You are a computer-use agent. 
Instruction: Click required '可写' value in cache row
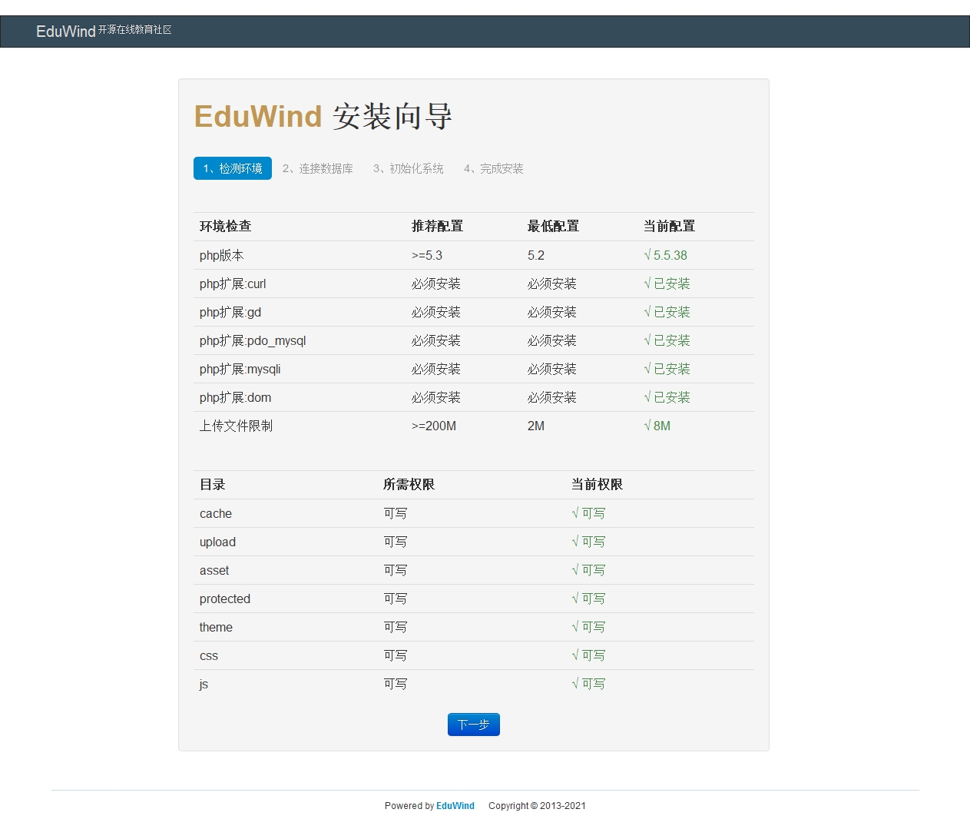(x=396, y=513)
